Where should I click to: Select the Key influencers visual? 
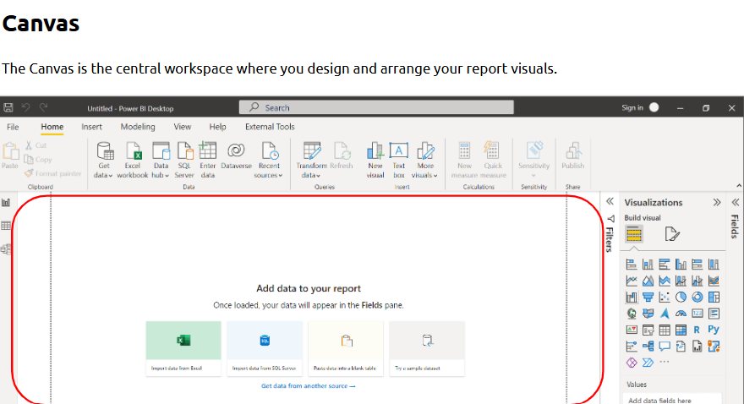[632, 347]
